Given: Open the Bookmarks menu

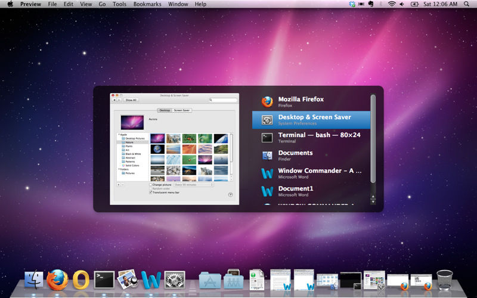Looking at the screenshot, I should point(147,4).
